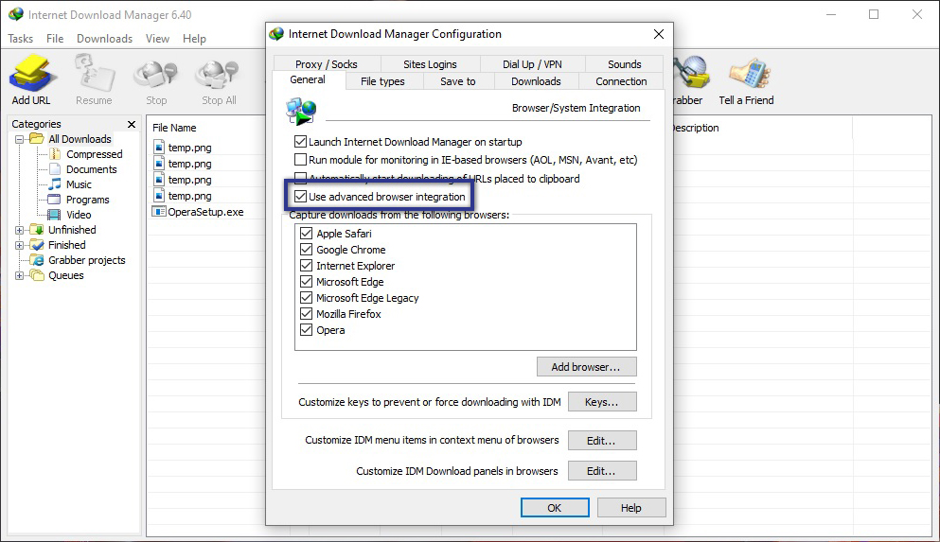Toggle Use advanced browser integration checkbox
This screenshot has width=940, height=542.
(300, 197)
